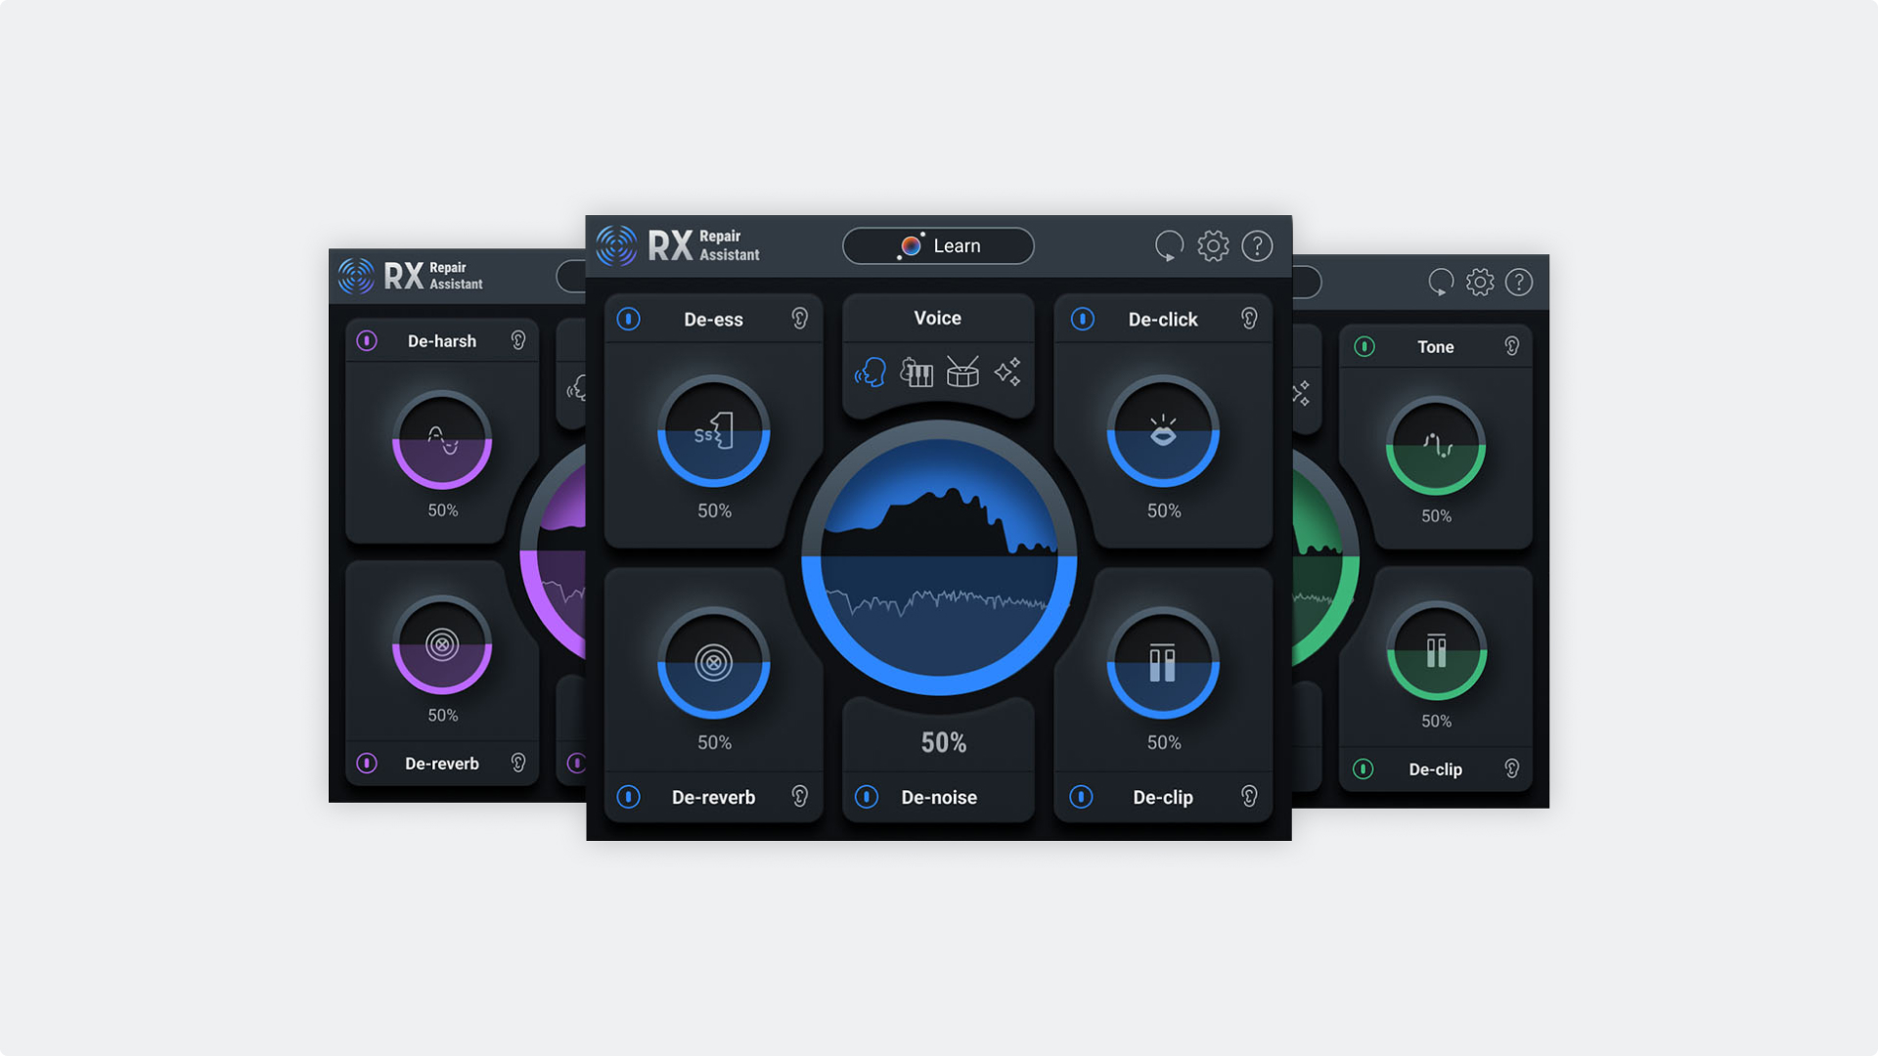This screenshot has height=1056, width=1878.
Task: Click the Learn button to analyze audio
Action: pyautogui.click(x=939, y=245)
